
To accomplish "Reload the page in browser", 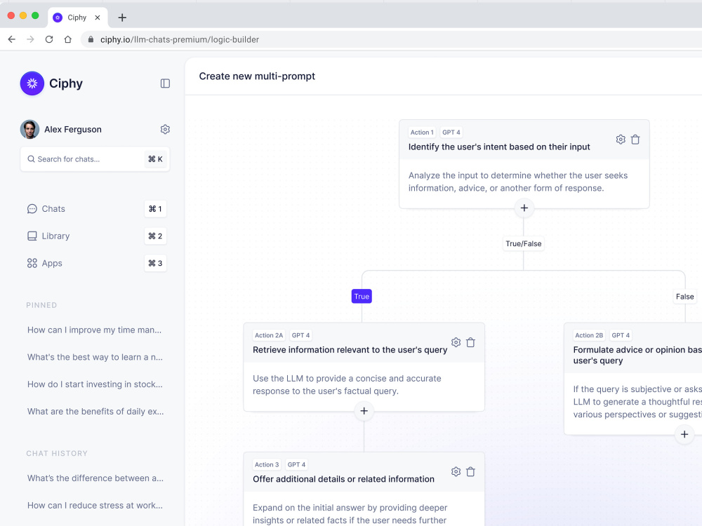I will [x=49, y=40].
